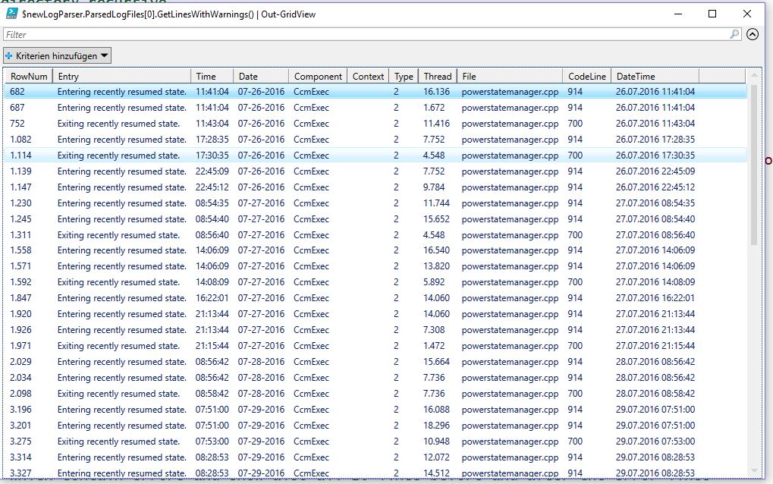Minimize the Out-GridView window

(x=678, y=14)
